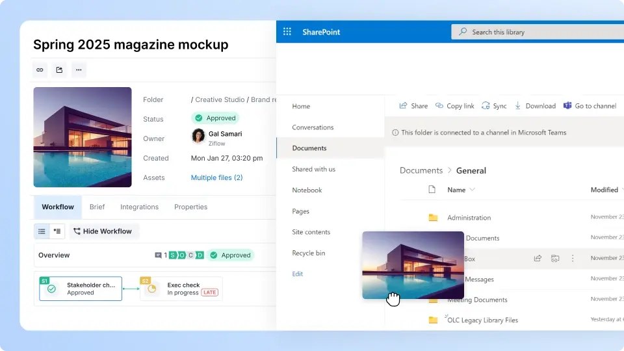The width and height of the screenshot is (624, 351).
Task: Click Go to channel Teams button
Action: point(590,106)
